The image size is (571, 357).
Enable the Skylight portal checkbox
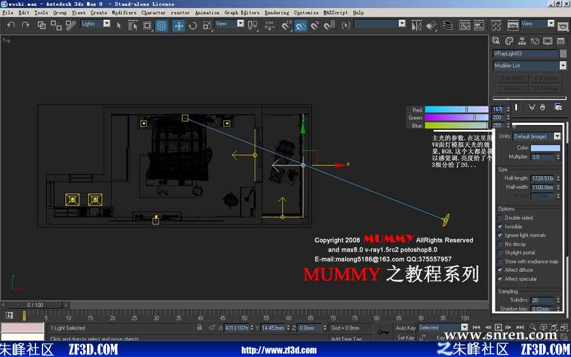(501, 252)
